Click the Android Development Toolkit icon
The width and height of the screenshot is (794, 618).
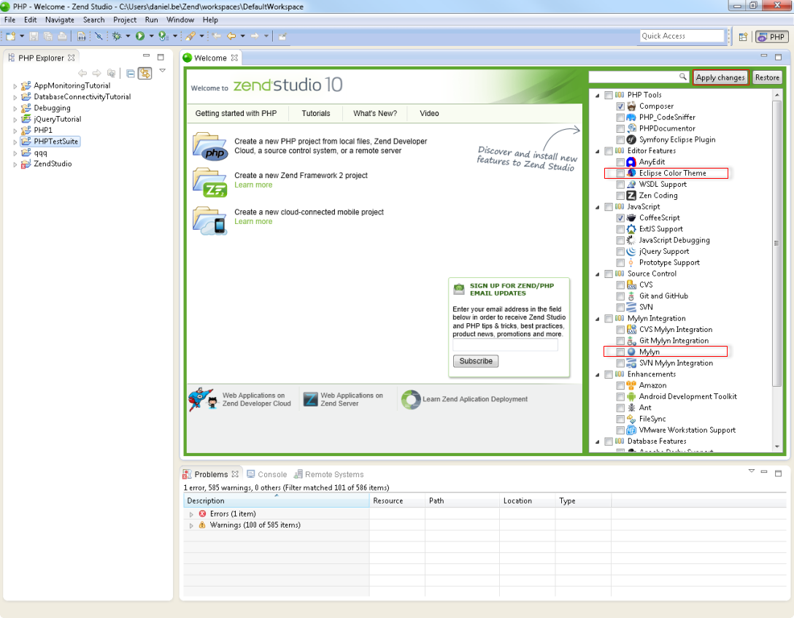631,396
